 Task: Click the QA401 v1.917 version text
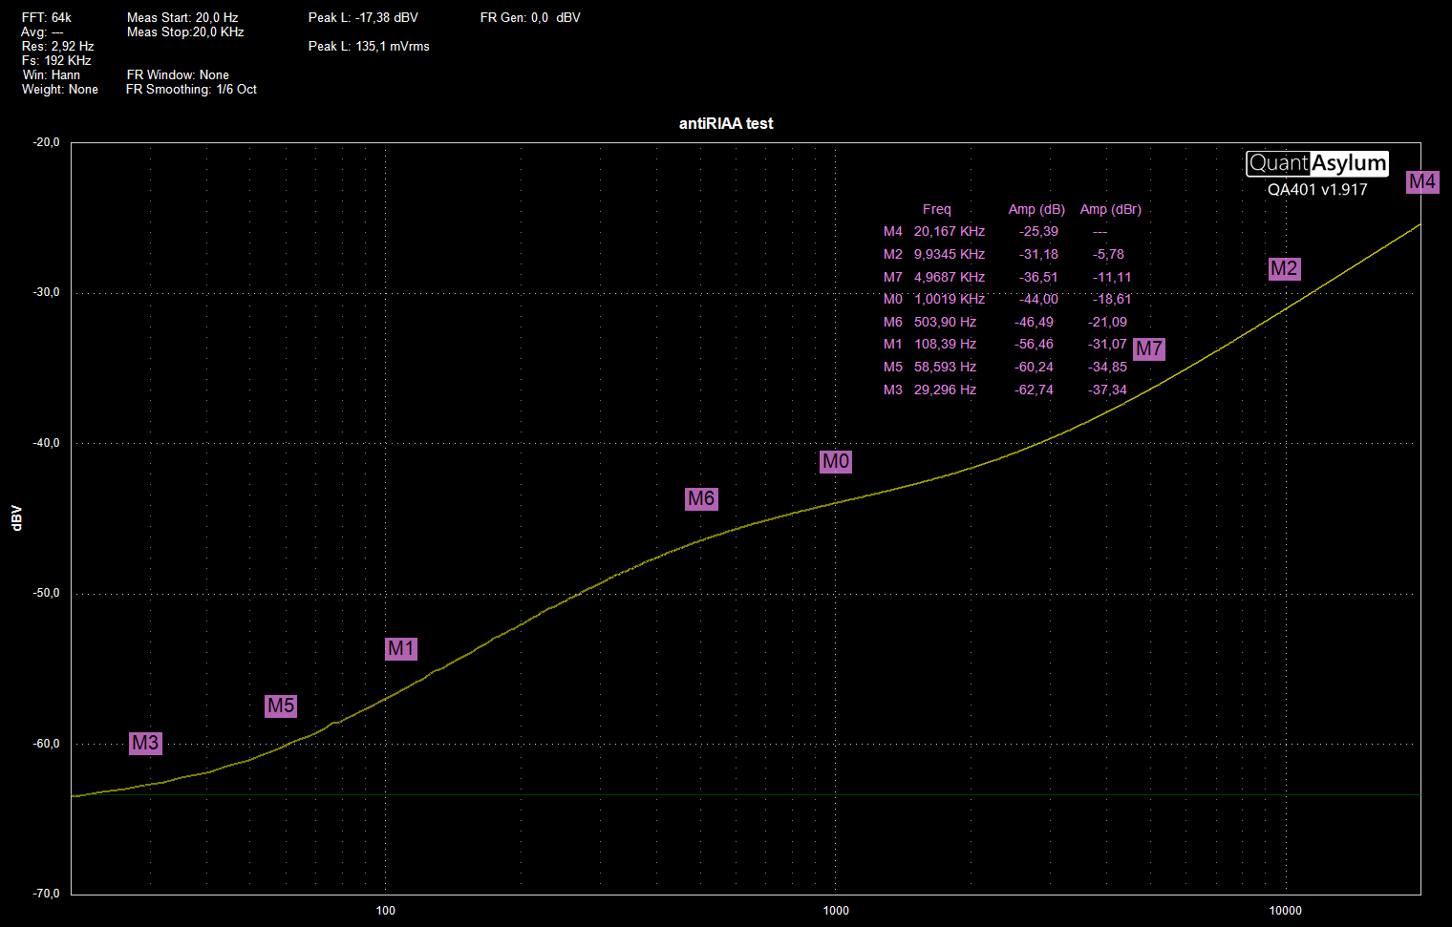click(x=1316, y=189)
